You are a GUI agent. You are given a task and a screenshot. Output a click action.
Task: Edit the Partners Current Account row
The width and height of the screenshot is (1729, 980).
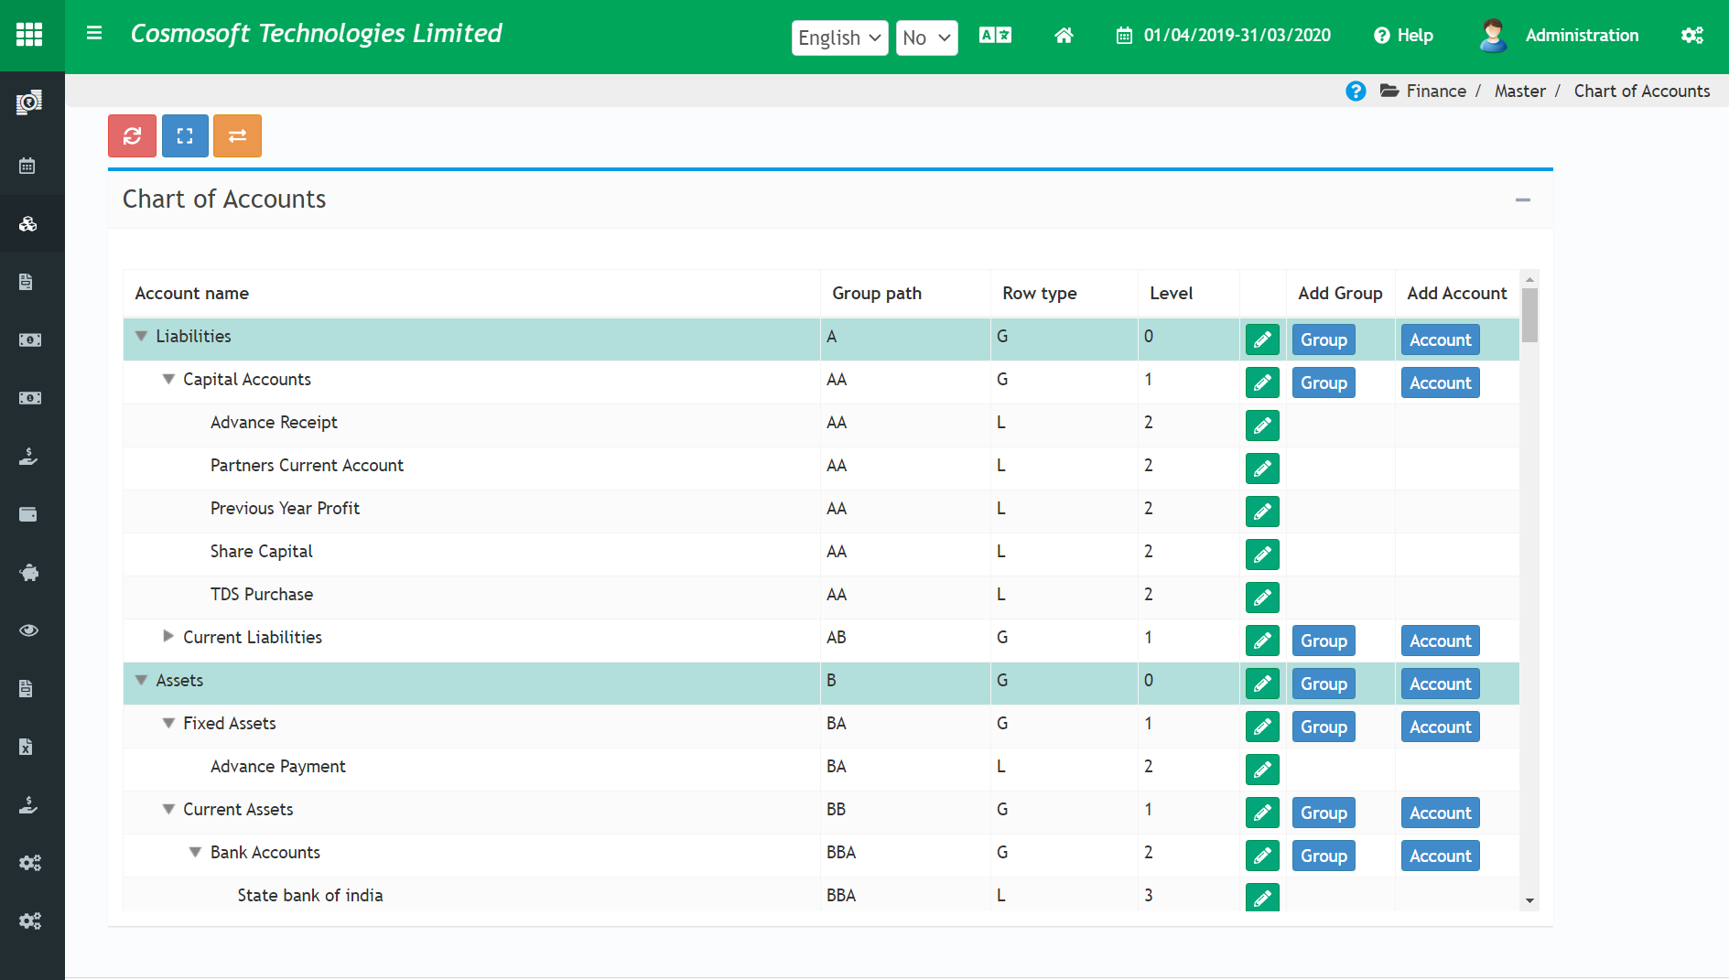click(x=1262, y=468)
